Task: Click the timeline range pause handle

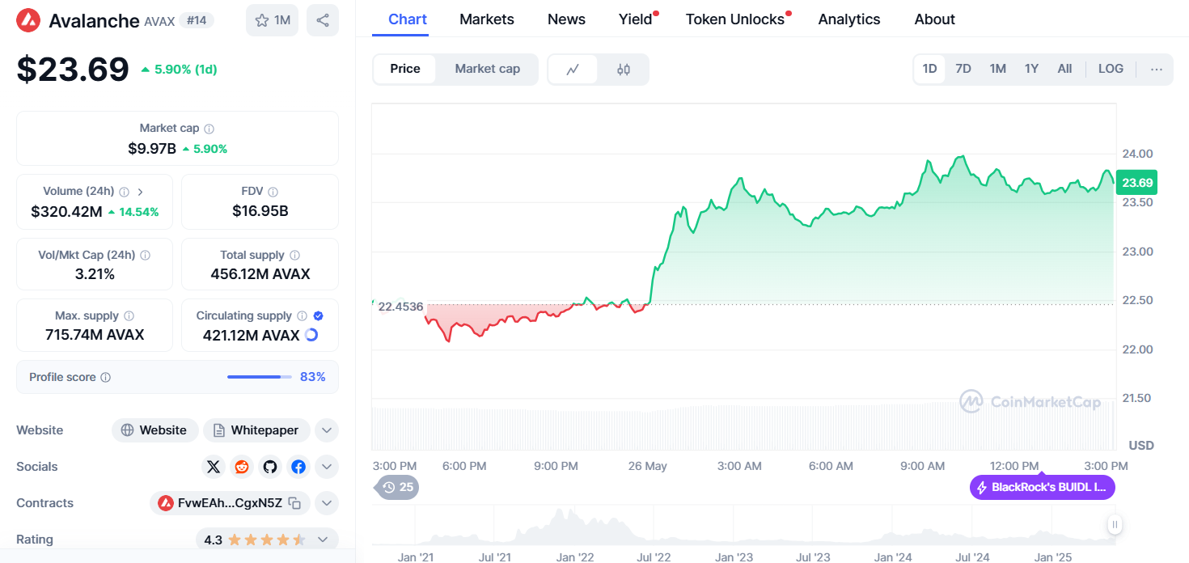Action: pyautogui.click(x=1115, y=525)
